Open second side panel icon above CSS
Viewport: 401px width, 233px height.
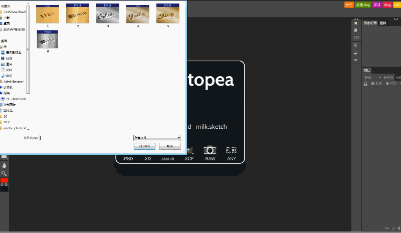355,31
